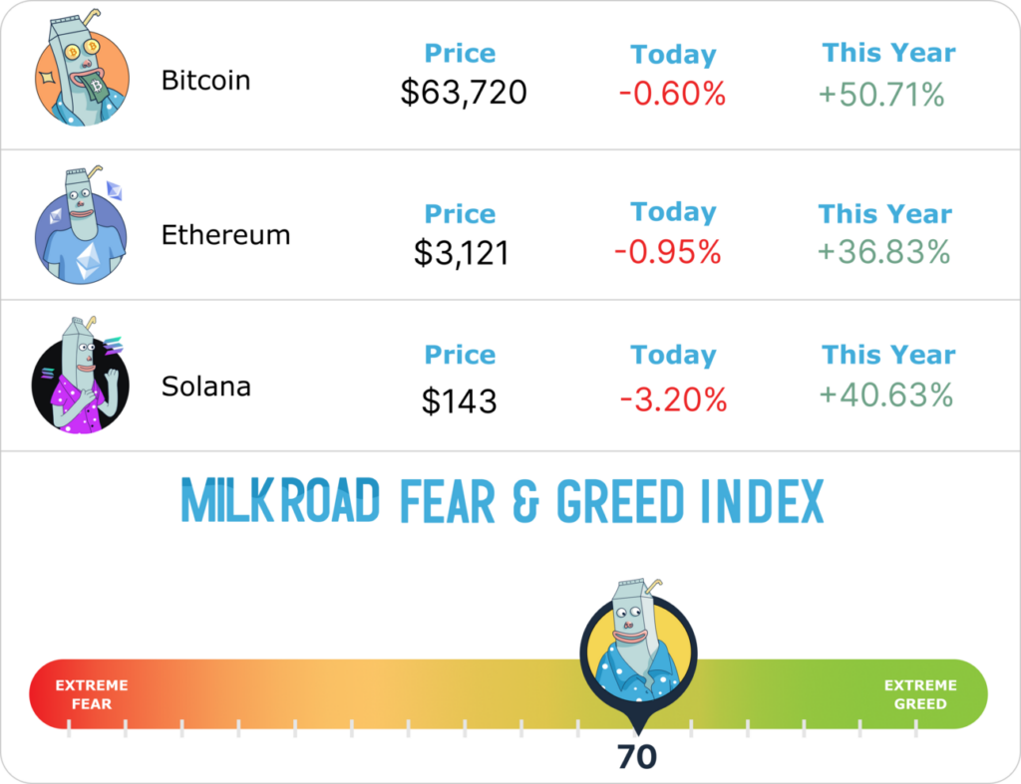Viewport: 1021px width, 784px height.
Task: Click the index value 70 below the gauge
Action: [637, 757]
